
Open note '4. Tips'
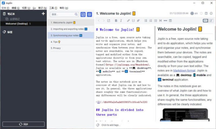tap(71, 42)
